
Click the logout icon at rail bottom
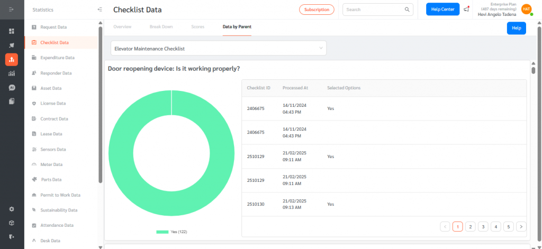[x=12, y=236]
